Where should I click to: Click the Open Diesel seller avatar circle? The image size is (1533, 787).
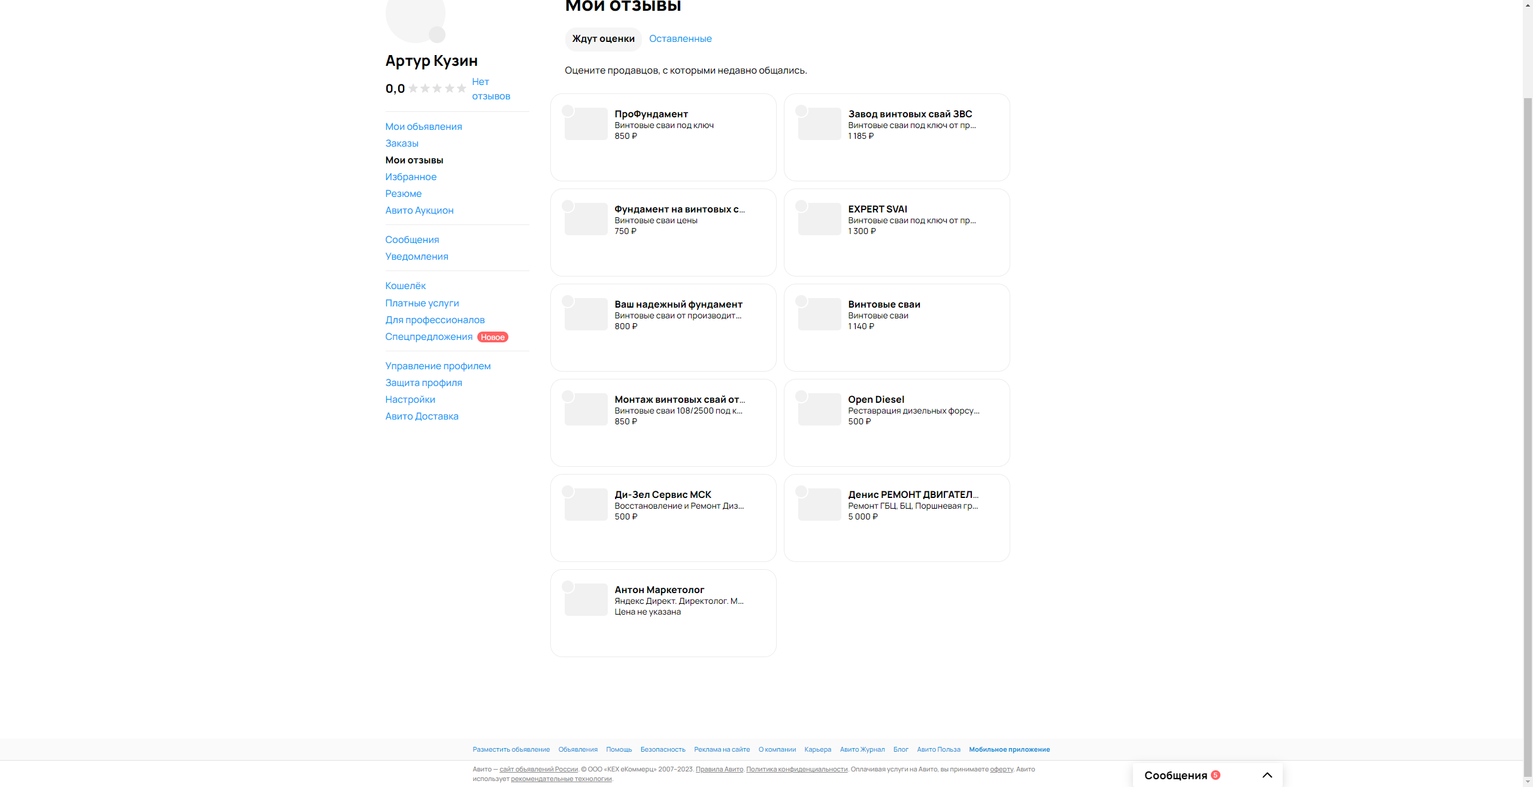coord(801,396)
